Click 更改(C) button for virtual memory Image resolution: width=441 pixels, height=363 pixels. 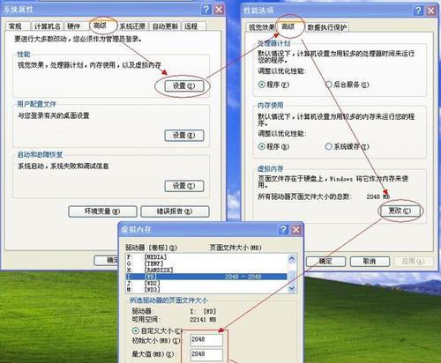[x=400, y=211]
